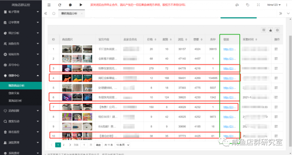The image size is (292, 155).
Task: Click the 134685 stock value
Action: [x=213, y=78]
